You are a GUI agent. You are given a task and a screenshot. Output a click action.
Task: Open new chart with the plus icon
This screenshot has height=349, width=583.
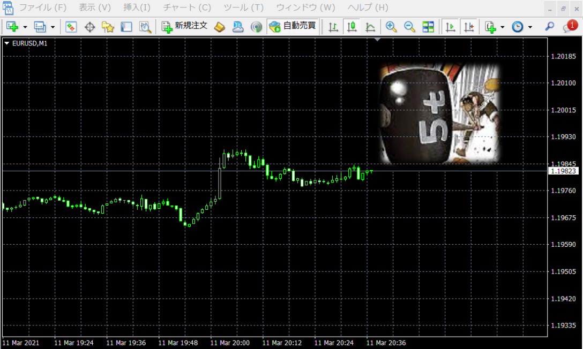12,27
